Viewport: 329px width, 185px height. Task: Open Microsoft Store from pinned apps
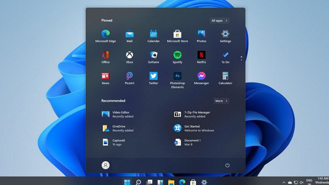pyautogui.click(x=177, y=36)
